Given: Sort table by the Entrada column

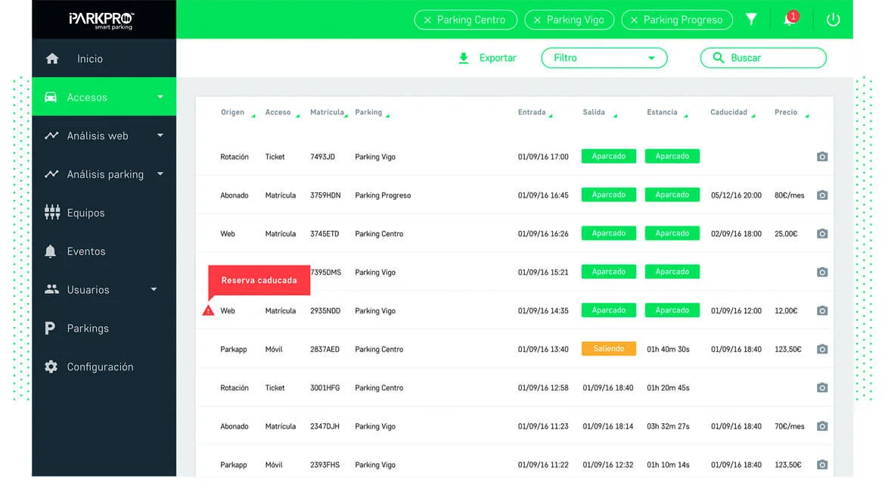Looking at the screenshot, I should 532,112.
